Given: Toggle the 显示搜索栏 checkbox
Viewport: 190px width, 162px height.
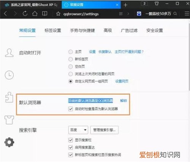Looking at the screenshot, I should point(71,140).
